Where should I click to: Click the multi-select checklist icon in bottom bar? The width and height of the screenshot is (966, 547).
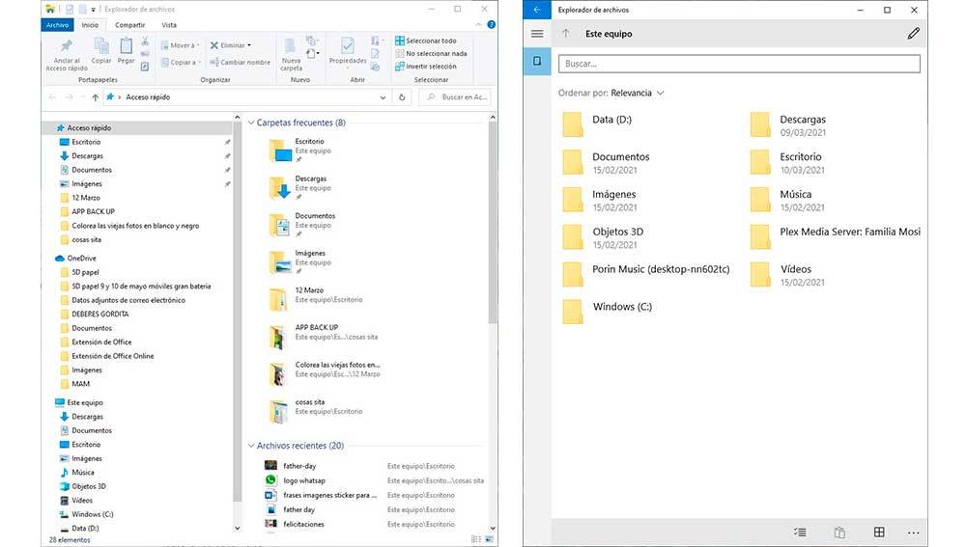pos(800,532)
